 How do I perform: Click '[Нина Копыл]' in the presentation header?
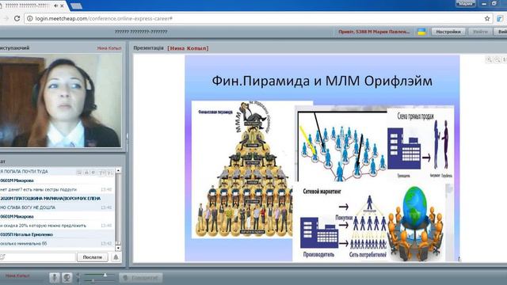click(188, 47)
